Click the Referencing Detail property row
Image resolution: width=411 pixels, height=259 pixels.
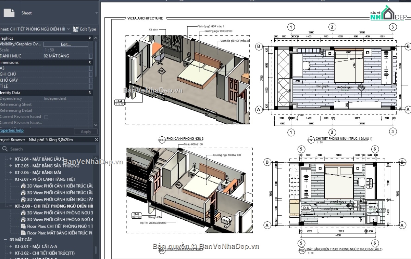(46, 111)
